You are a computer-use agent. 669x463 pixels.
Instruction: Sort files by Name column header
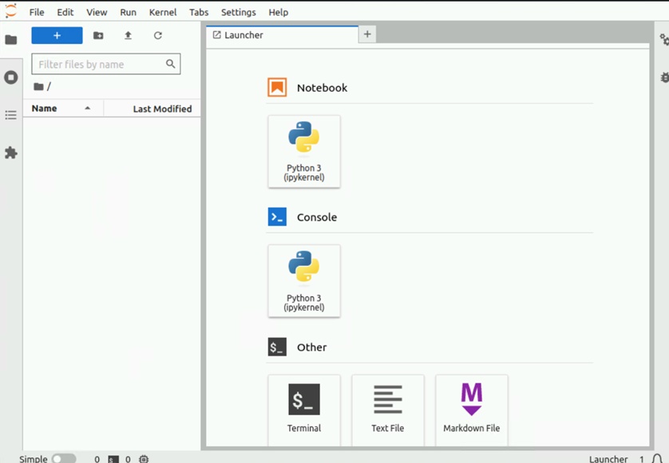(x=63, y=109)
